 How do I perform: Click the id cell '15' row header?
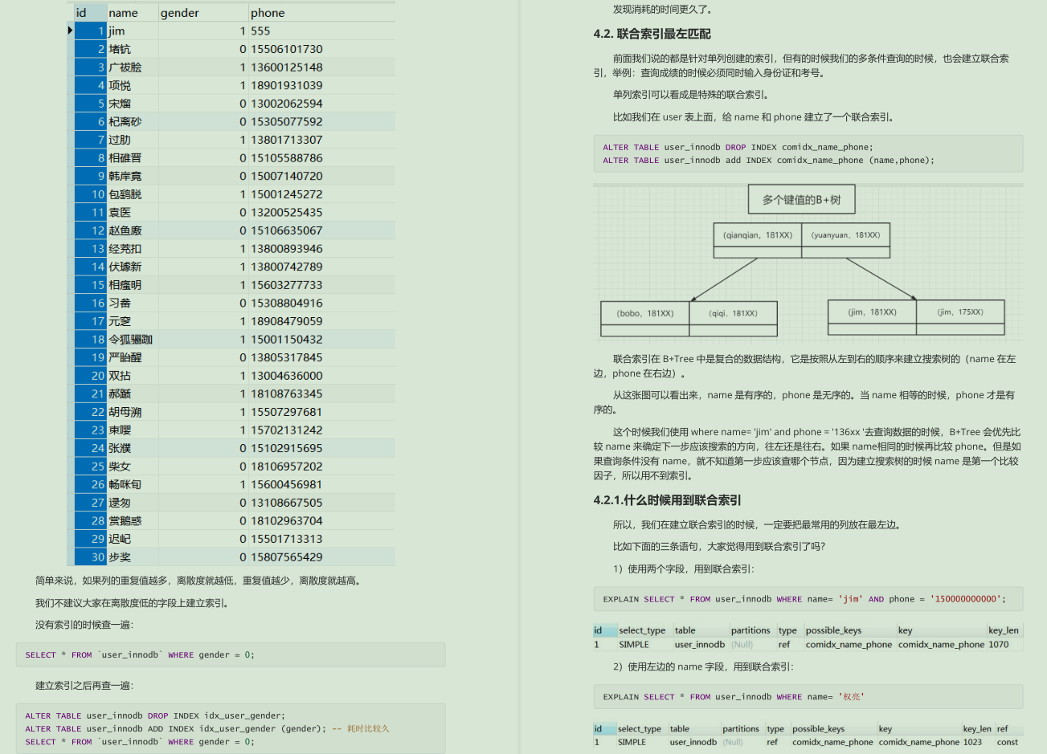coord(91,285)
